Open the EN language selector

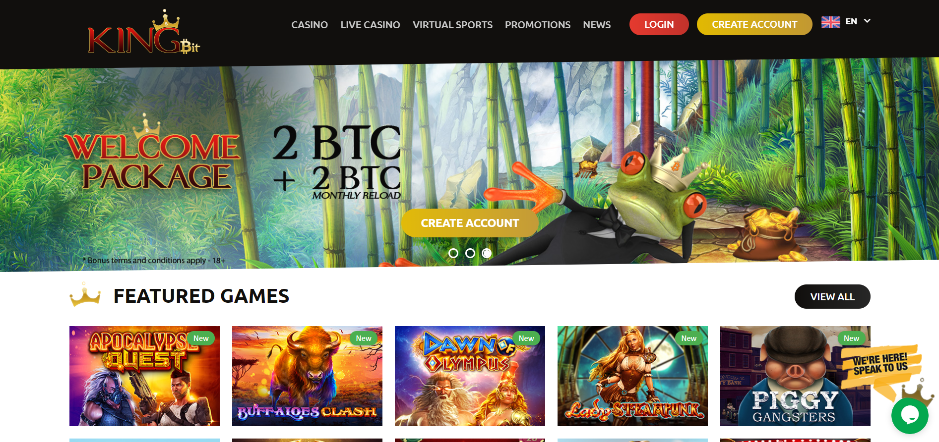pos(846,22)
